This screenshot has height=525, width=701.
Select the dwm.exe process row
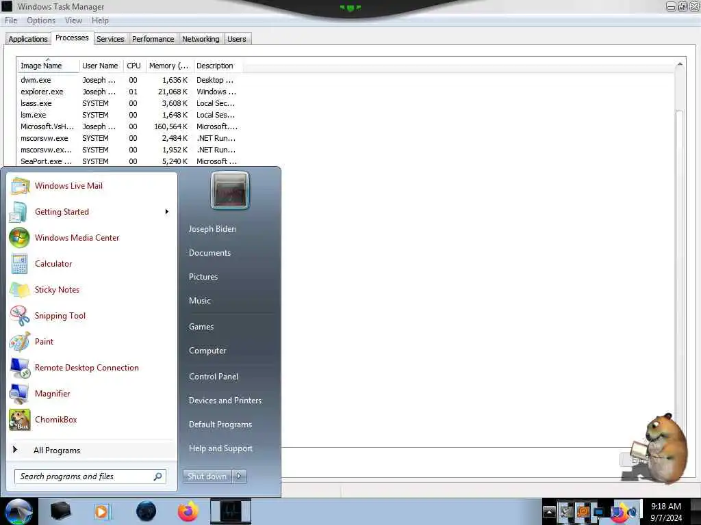tap(129, 80)
